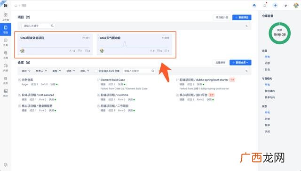Open the 成员 members sidebar icon
The height and width of the screenshot is (171, 301).
point(6,80)
